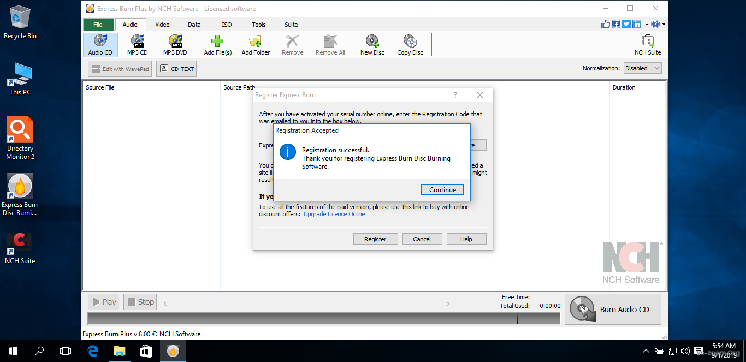This screenshot has width=746, height=362.
Task: Click Help in the Register dialog
Action: (466, 239)
